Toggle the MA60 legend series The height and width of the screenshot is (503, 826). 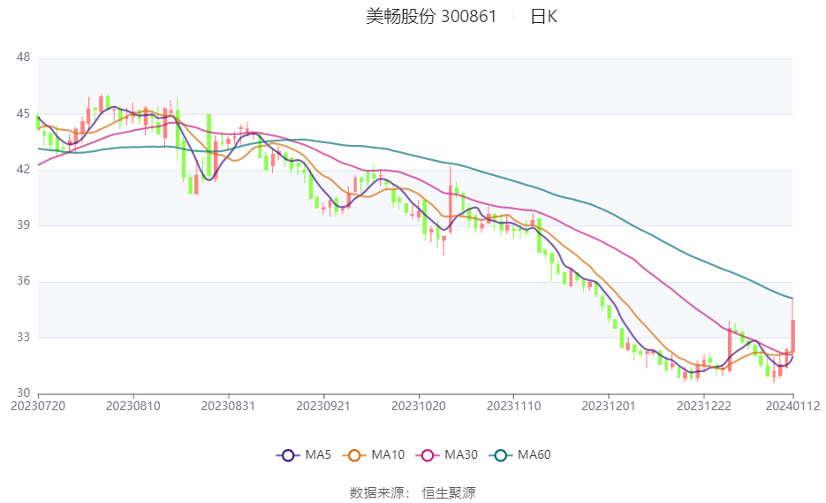coord(520,455)
